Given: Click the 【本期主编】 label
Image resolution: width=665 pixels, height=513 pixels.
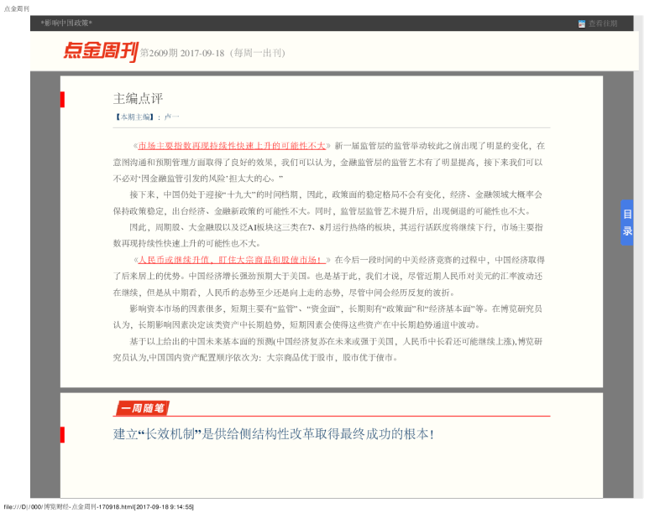Looking at the screenshot, I should tap(134, 117).
